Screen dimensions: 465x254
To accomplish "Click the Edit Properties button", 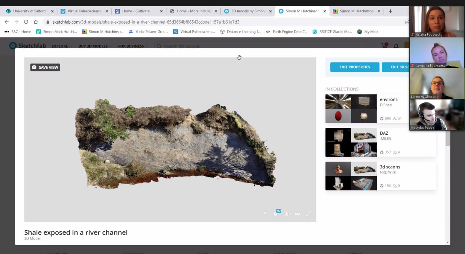I will click(x=355, y=67).
